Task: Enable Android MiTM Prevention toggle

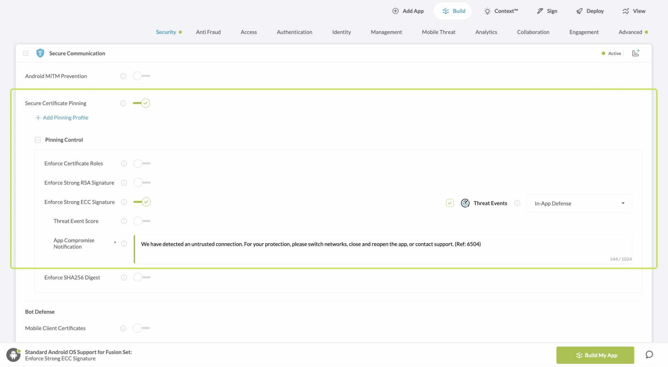Action: click(x=141, y=76)
